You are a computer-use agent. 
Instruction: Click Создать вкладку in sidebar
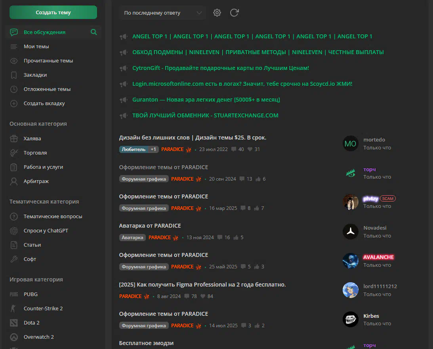click(44, 103)
